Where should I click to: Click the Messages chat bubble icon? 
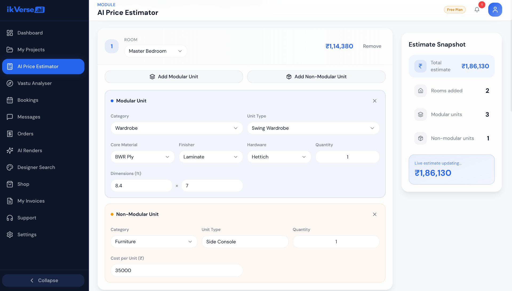point(10,117)
